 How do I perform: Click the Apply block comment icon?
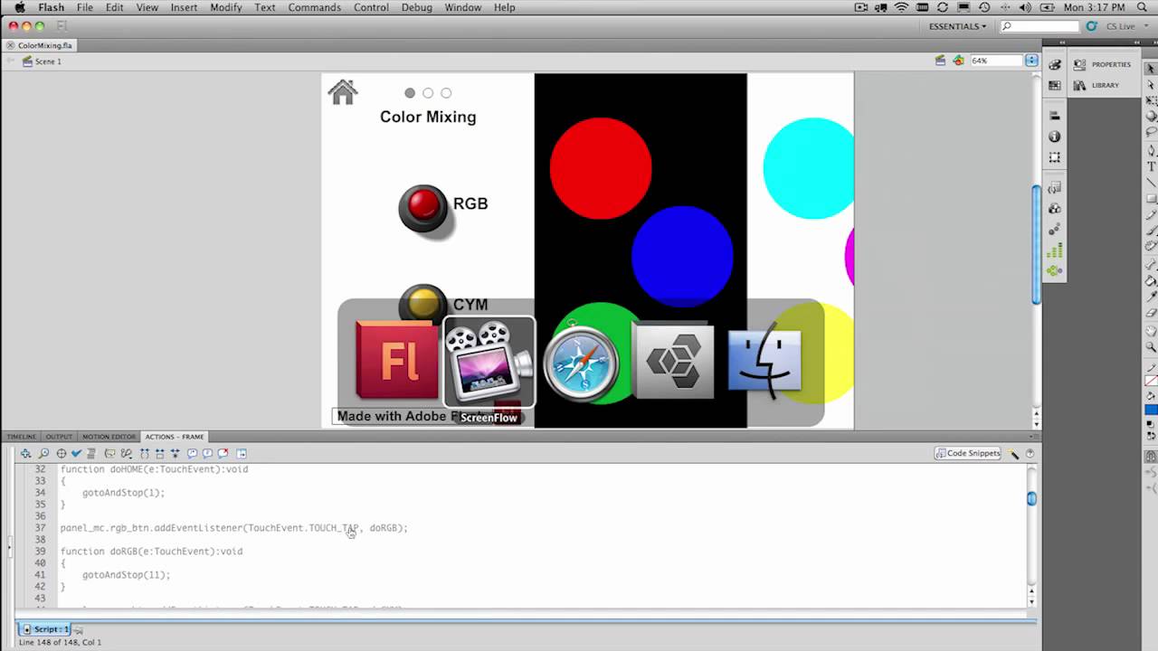[192, 453]
